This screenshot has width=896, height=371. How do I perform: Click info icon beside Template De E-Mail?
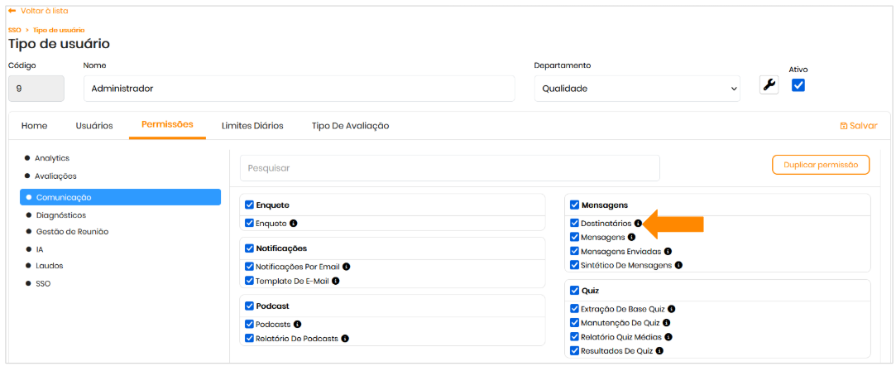click(336, 281)
